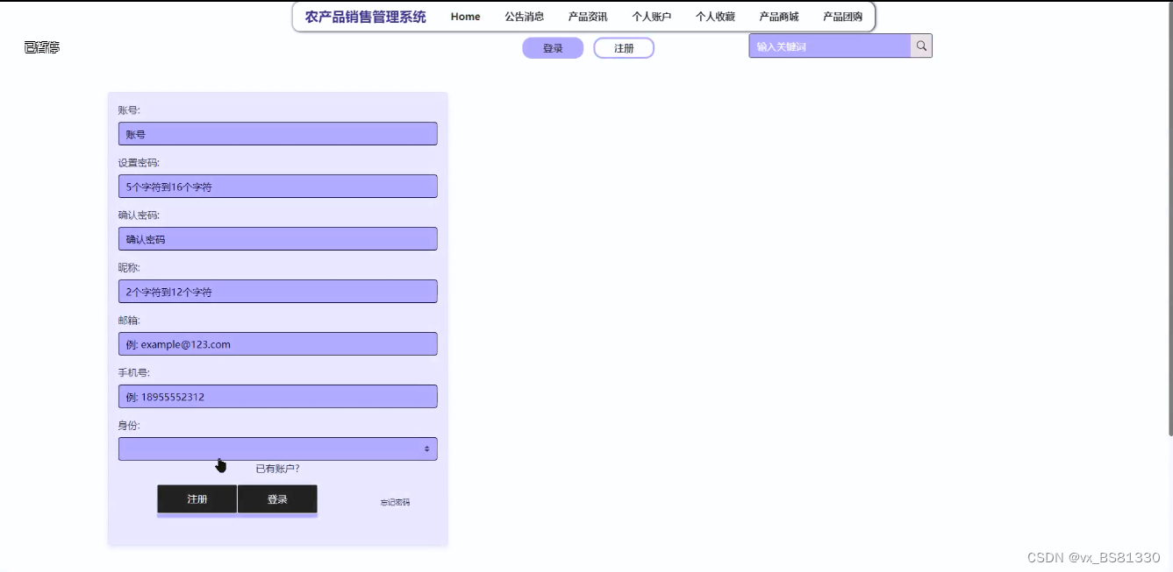Image resolution: width=1173 pixels, height=572 pixels.
Task: Click the 输入关键词 search box
Action: coord(830,46)
